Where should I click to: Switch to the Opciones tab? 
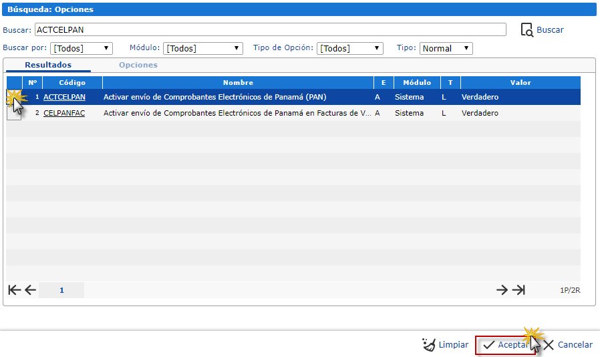pos(138,65)
